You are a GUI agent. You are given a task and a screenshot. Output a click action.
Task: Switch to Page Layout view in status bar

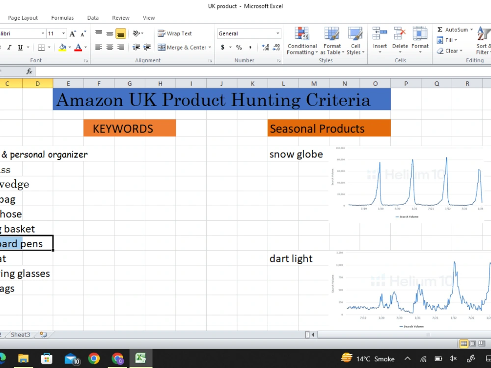click(x=473, y=343)
